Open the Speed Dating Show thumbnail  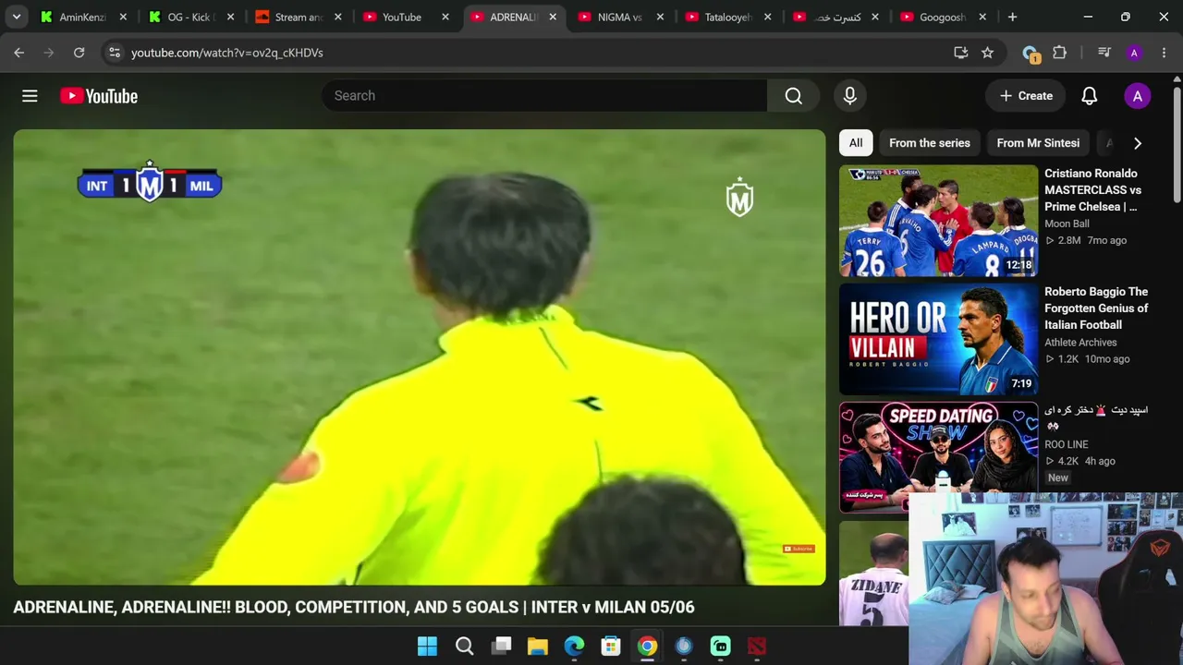pos(939,457)
